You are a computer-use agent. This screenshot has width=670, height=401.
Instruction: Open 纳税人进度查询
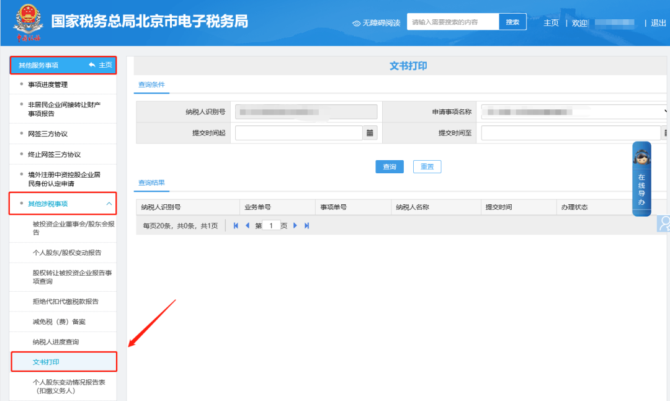pos(56,341)
